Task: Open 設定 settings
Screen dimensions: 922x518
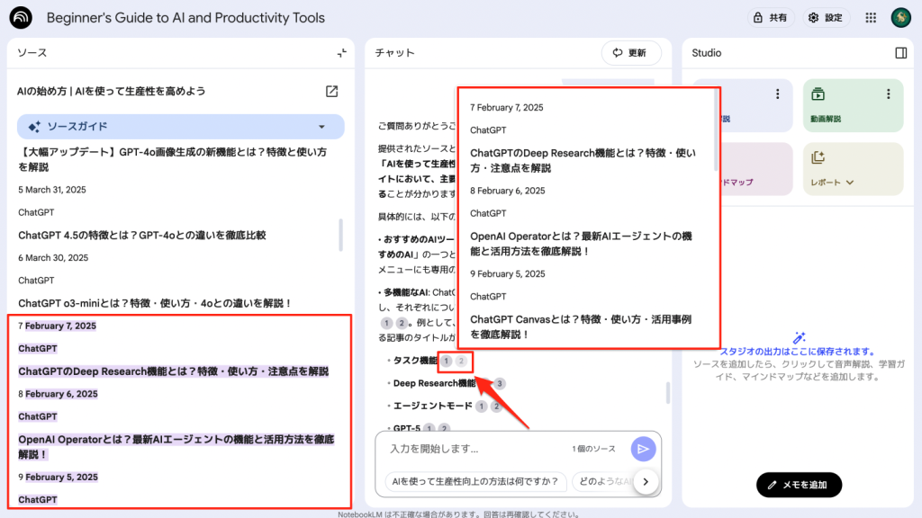Action: pos(825,18)
